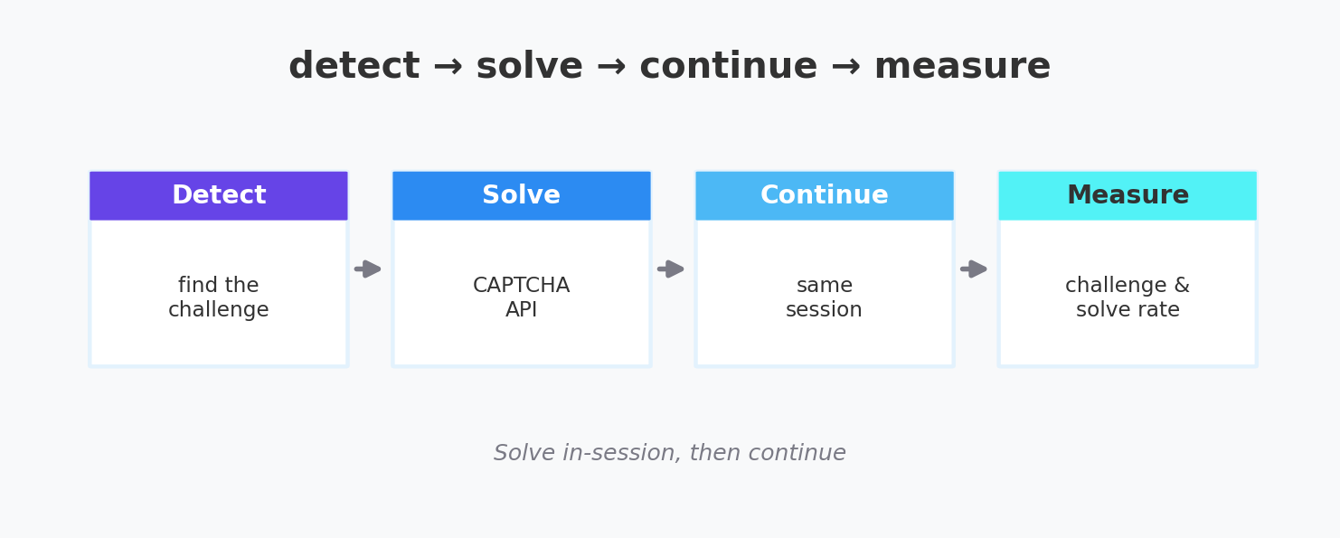
Task: Click the arrow between Continue and Measure
Action: point(974,269)
